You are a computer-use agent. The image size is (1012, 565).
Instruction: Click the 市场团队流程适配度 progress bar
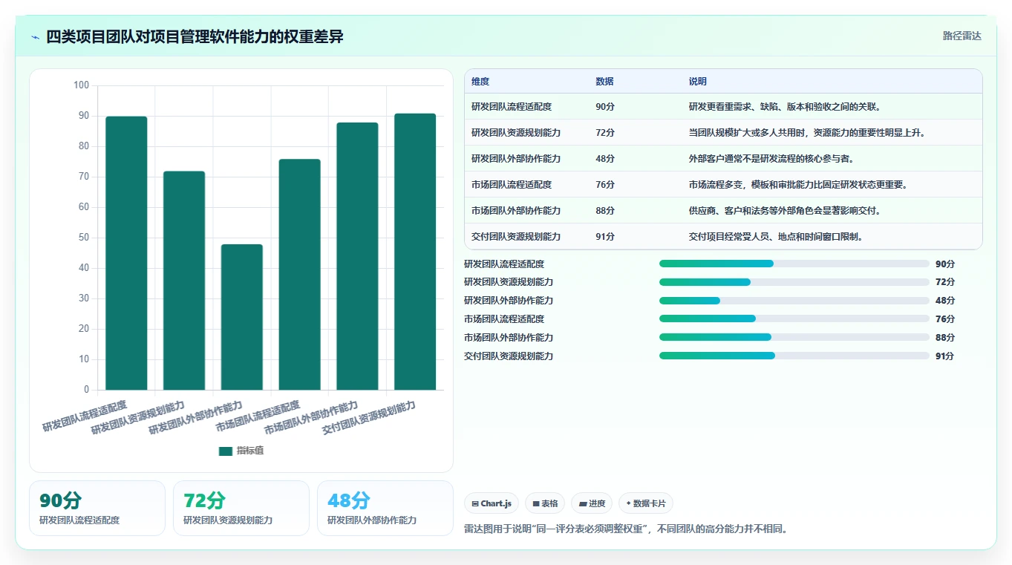794,319
